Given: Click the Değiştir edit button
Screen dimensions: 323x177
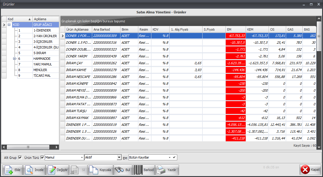Looking at the screenshot, I should click(57, 170).
